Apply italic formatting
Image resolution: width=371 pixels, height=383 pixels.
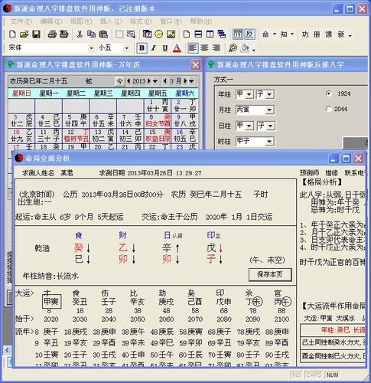(x=154, y=48)
